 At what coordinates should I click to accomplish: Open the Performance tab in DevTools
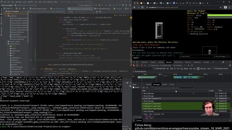pyautogui.click(x=178, y=62)
